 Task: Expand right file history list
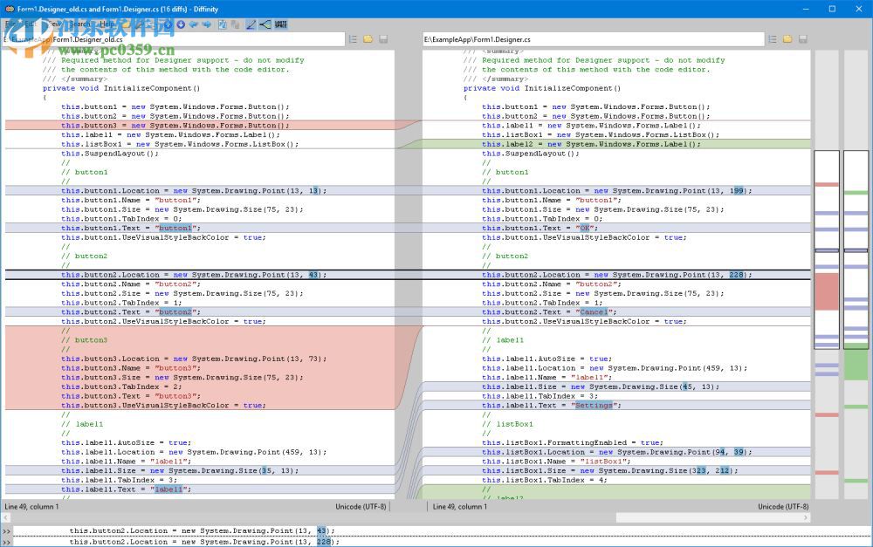(x=773, y=39)
